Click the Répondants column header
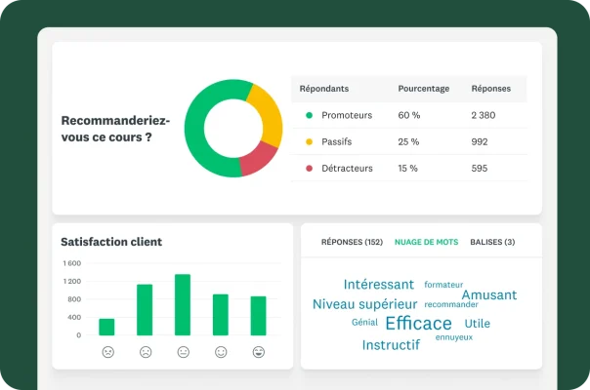This screenshot has height=390, width=590. pos(324,89)
